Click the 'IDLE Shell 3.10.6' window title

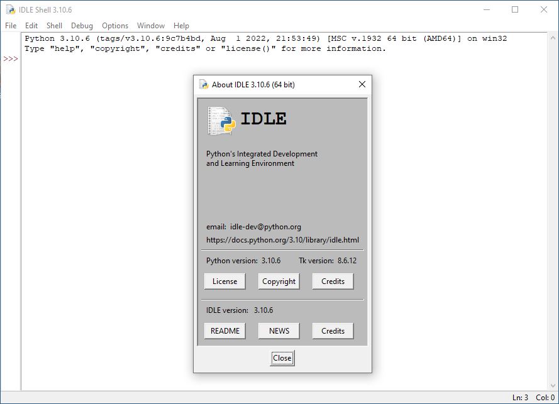[45, 10]
